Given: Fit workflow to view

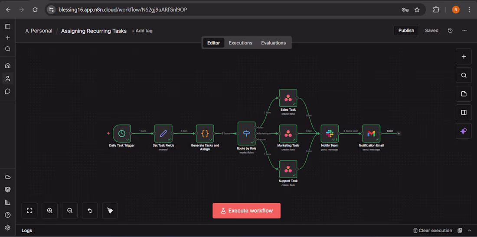Looking at the screenshot, I should coord(29,210).
